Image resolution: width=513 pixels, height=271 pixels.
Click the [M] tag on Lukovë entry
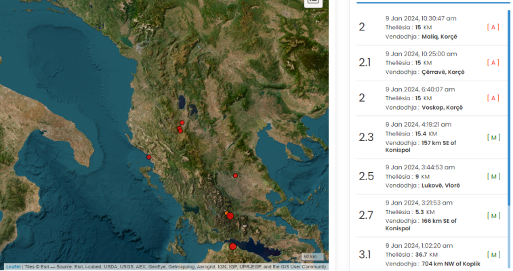493,177
